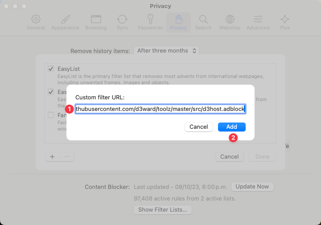This screenshot has width=321, height=225.
Task: Click the EasyList title text
Action: [x=69, y=69]
